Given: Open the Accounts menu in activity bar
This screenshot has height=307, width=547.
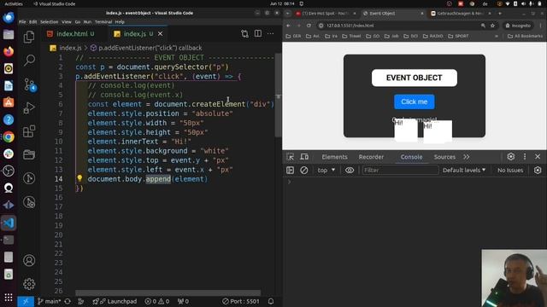Looking at the screenshot, I should 29,260.
